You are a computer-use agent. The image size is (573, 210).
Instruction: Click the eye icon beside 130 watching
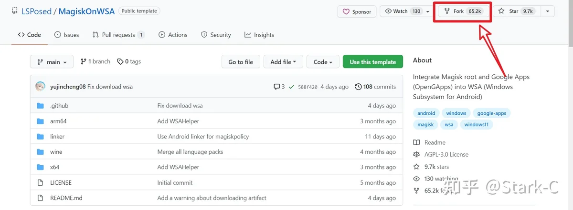pyautogui.click(x=416, y=179)
